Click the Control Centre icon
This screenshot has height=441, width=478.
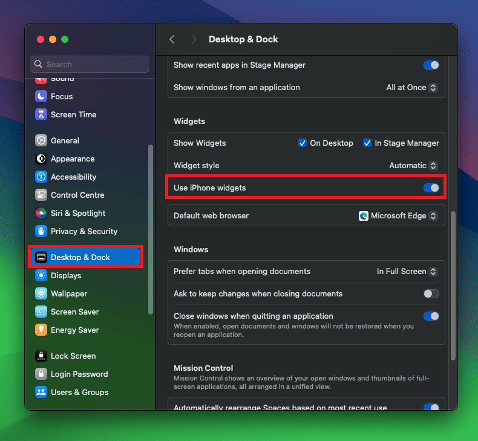(x=41, y=195)
